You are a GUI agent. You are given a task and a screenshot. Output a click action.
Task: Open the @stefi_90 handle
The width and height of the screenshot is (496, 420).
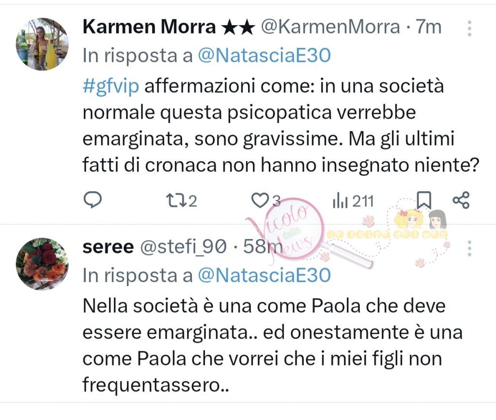183,247
